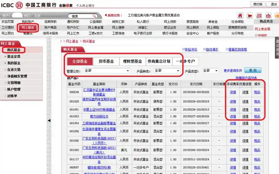Click the 退出 logout button
Screen dimensions: 279x174
(x=273, y=4)
